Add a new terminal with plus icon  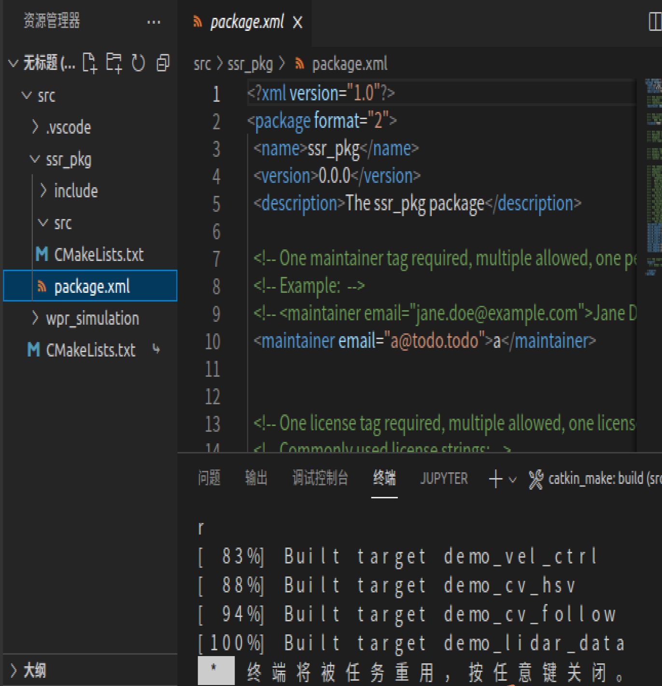point(495,479)
